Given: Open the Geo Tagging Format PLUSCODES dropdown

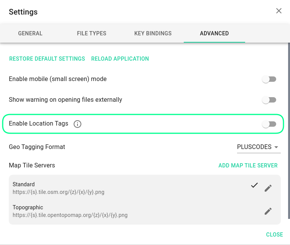Looking at the screenshot, I should (259, 147).
